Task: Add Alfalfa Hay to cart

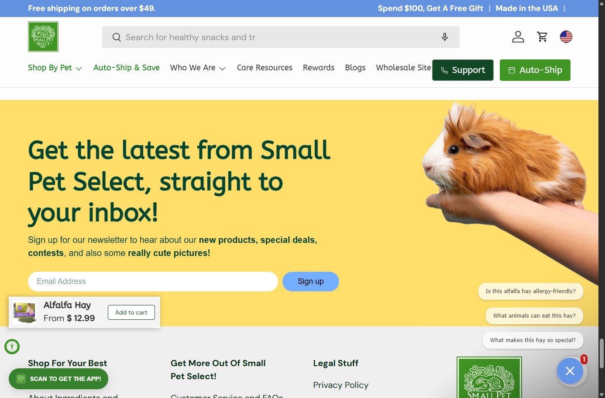Action: [131, 312]
